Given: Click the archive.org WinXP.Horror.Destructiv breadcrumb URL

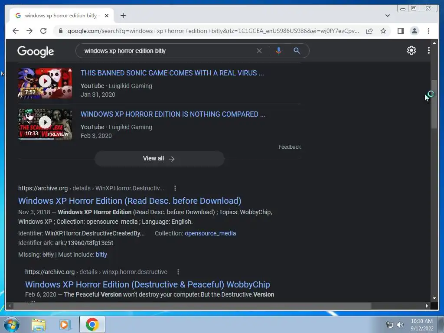Looking at the screenshot, I should pos(91,188).
